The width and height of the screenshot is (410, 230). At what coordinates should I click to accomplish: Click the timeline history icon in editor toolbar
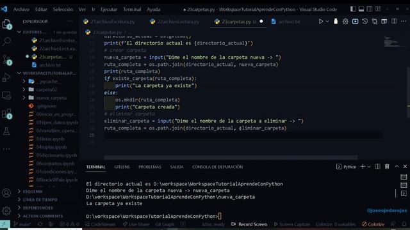365,21
